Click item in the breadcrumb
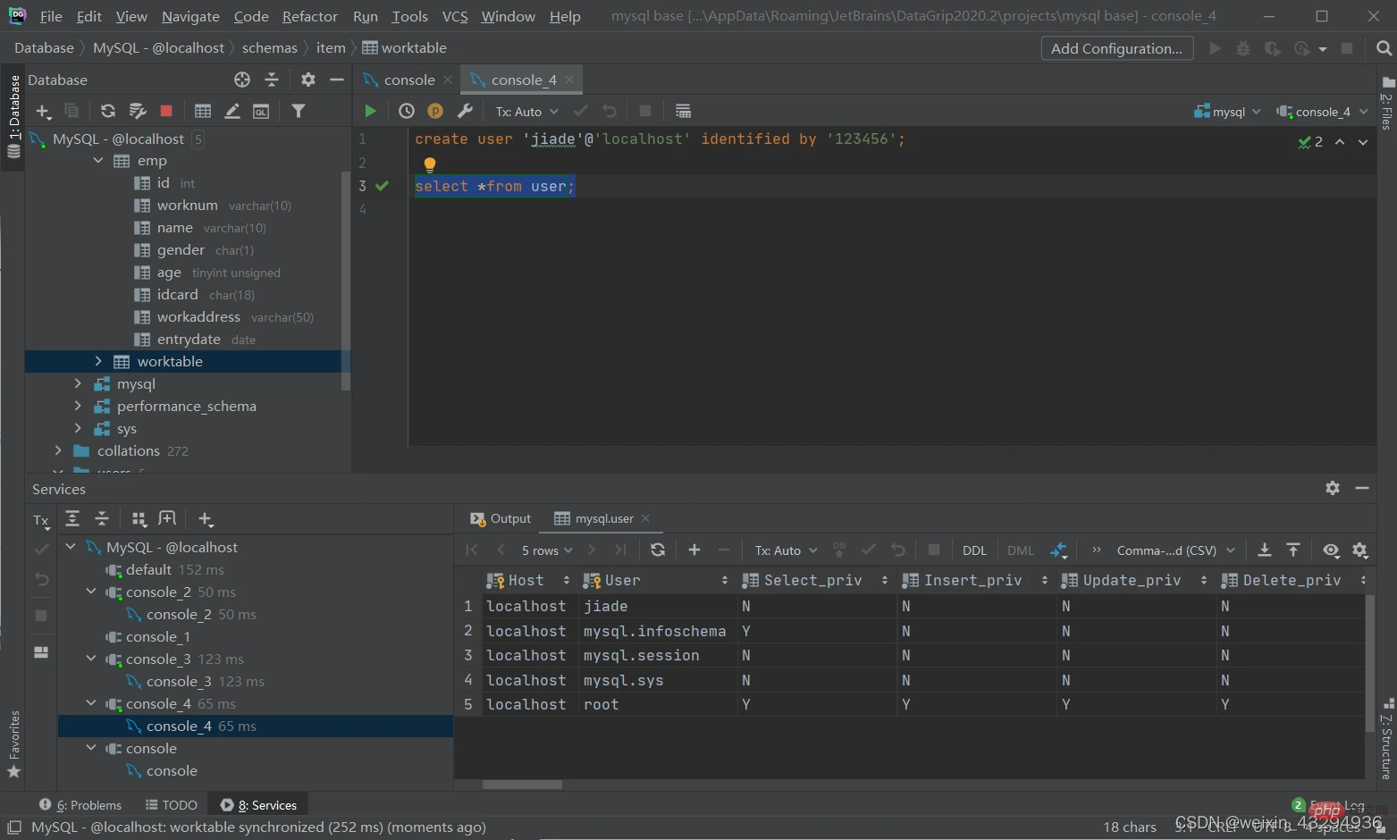Viewport: 1397px width, 840px height. point(331,47)
